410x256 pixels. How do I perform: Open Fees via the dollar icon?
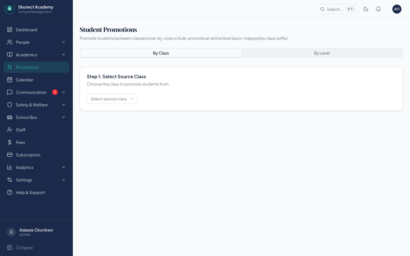tap(10, 142)
